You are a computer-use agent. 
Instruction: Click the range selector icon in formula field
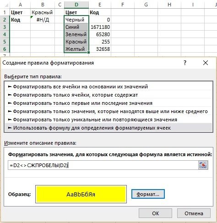203,165
